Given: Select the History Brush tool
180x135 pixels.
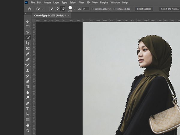Looking at the screenshot, I should tap(28, 76).
